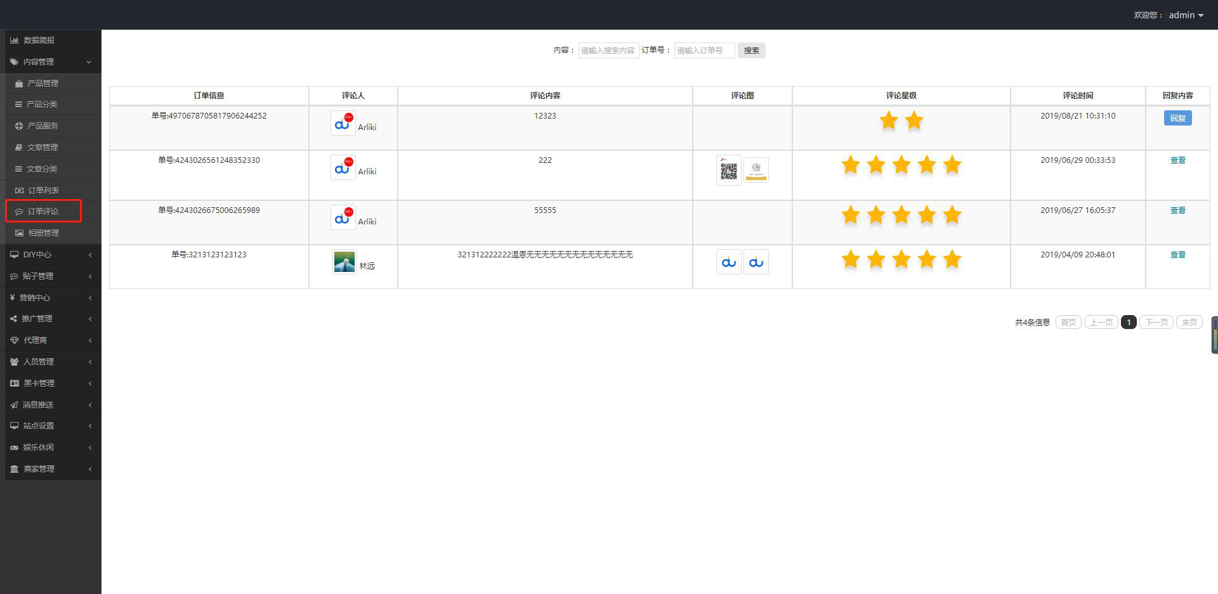This screenshot has height=594, width=1218.
Task: Click page number 1 in pagination
Action: 1129,323
